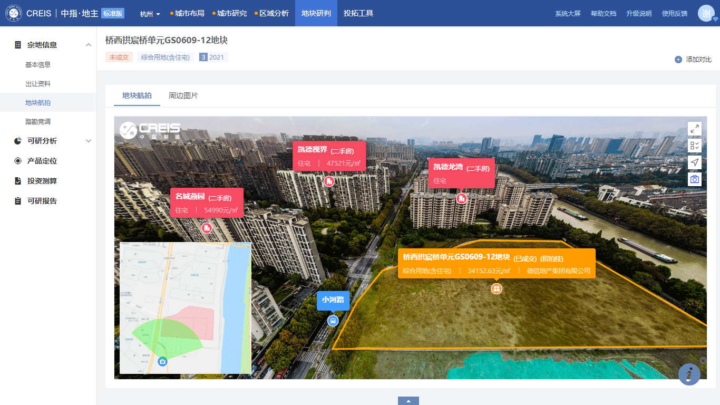The width and height of the screenshot is (720, 405).
Task: Click the 凯德龙湾 building marker icon
Action: [462, 198]
